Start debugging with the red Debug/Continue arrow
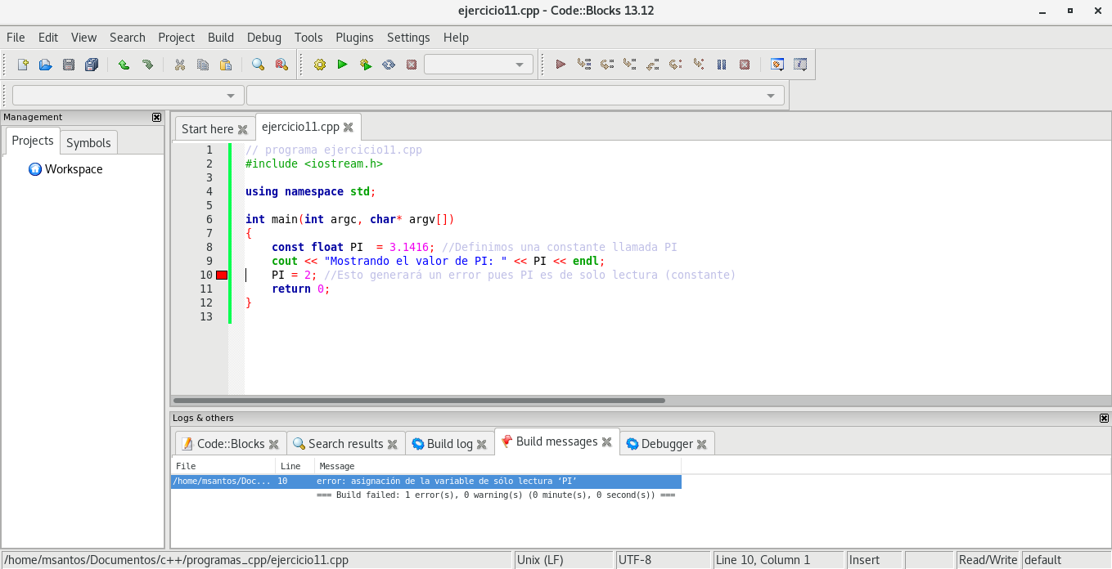 pos(561,65)
